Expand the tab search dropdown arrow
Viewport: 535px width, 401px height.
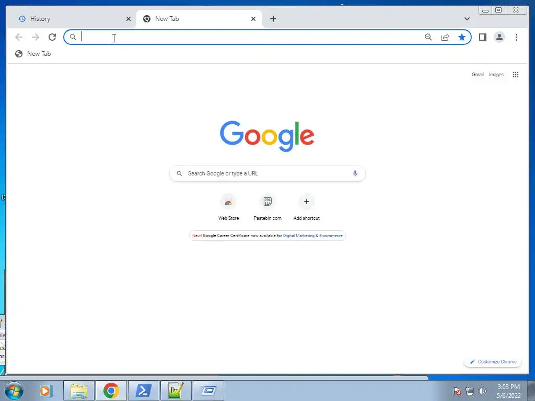[467, 19]
